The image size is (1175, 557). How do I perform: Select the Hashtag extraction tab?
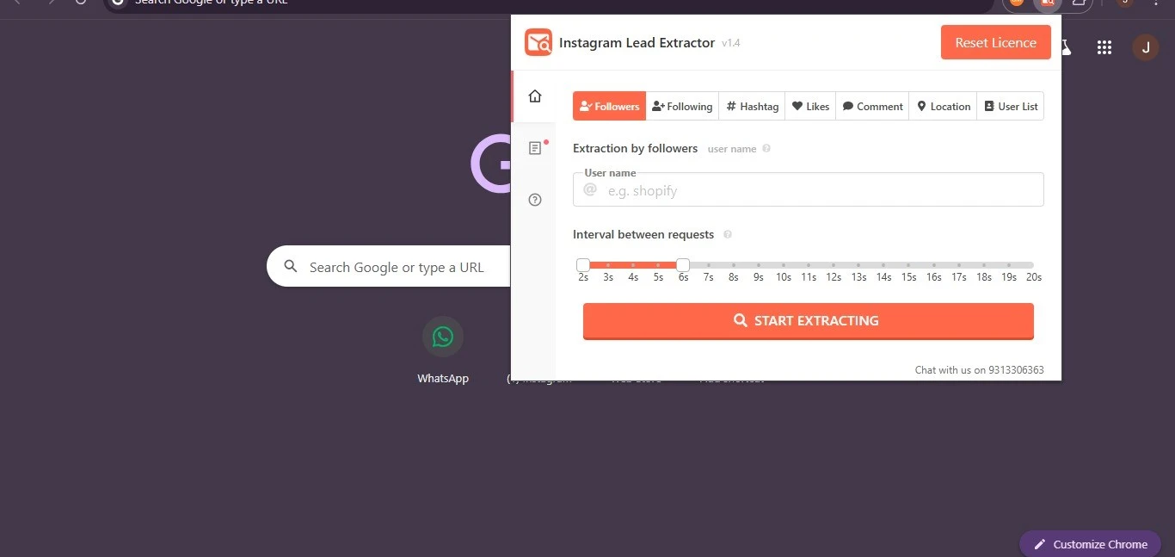(x=752, y=106)
